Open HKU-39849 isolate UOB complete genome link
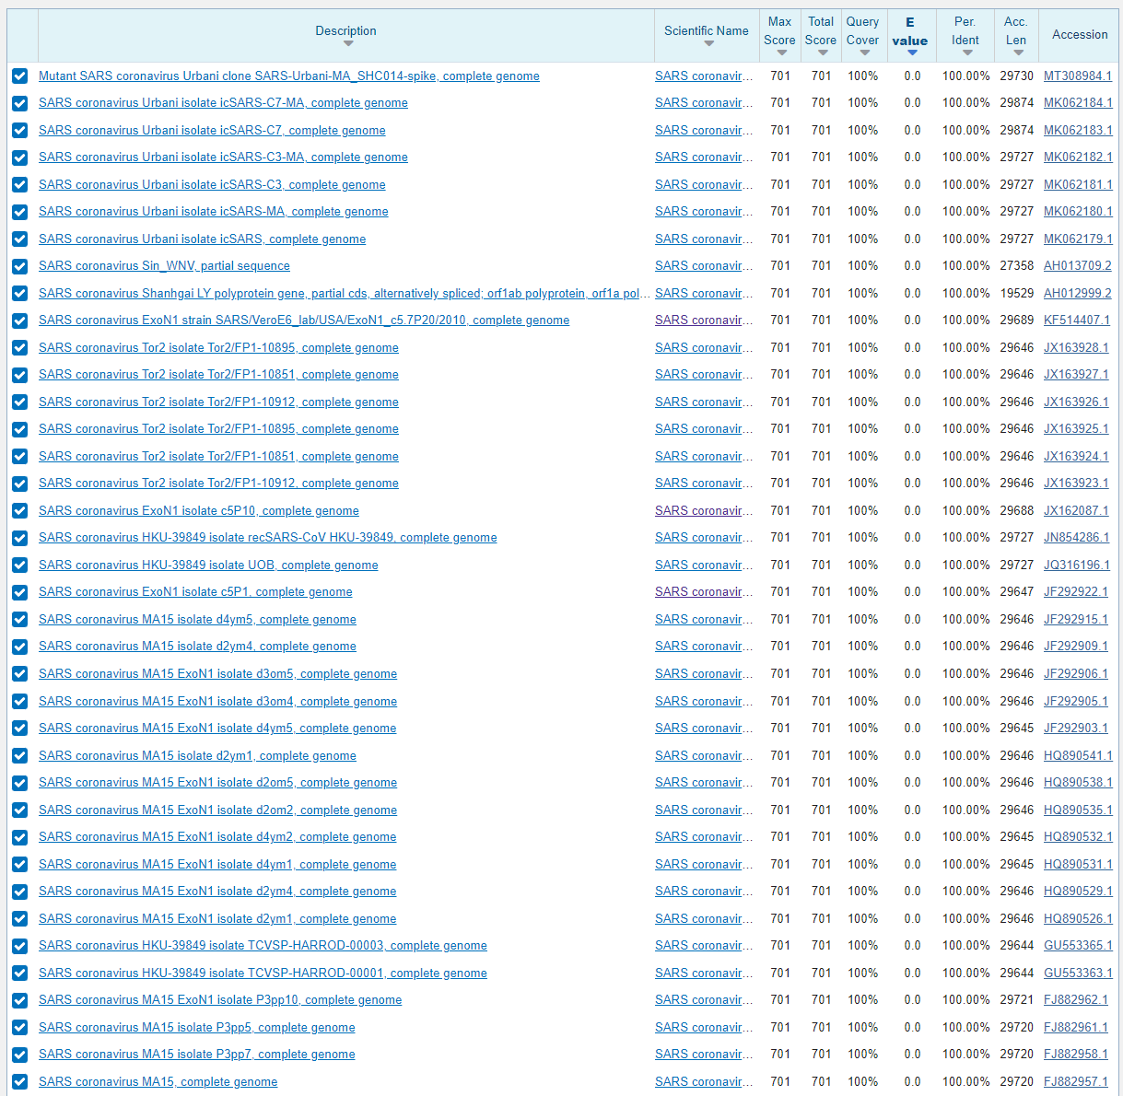The image size is (1123, 1096). click(x=208, y=565)
